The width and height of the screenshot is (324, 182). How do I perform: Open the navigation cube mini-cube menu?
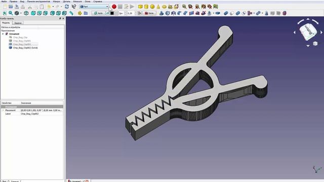315,43
